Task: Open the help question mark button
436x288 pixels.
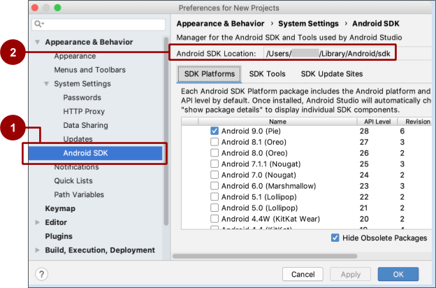Action: (42, 274)
